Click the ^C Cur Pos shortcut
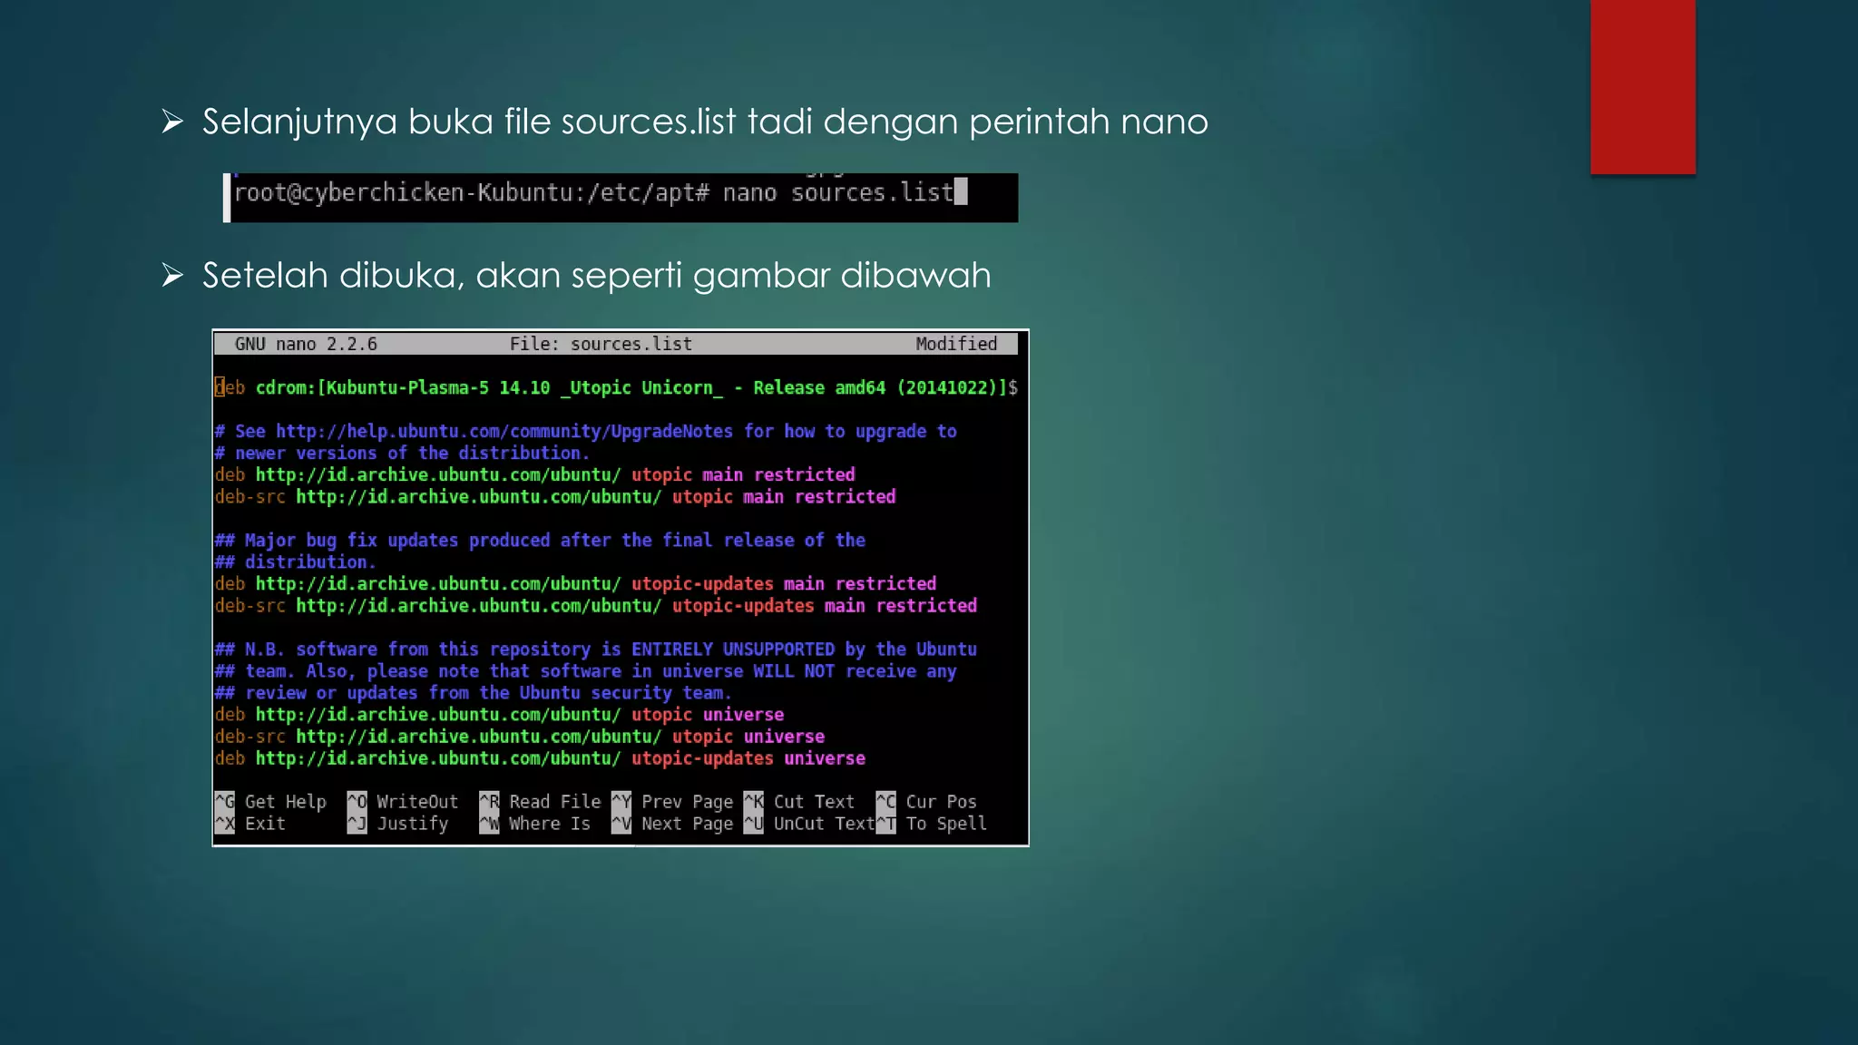This screenshot has height=1045, width=1858. tap(926, 802)
